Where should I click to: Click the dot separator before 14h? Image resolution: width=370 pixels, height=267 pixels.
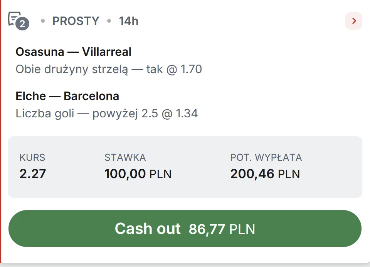click(x=109, y=21)
